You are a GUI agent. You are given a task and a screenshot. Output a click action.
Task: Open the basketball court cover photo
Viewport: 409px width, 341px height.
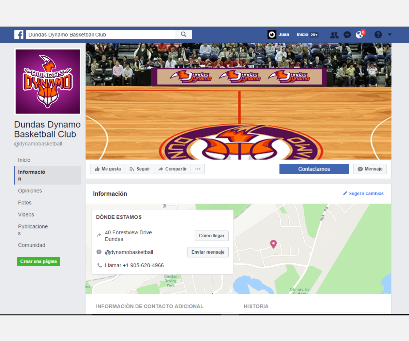click(x=238, y=101)
